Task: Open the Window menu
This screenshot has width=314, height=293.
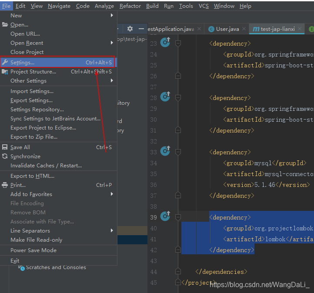Action: pos(224,6)
